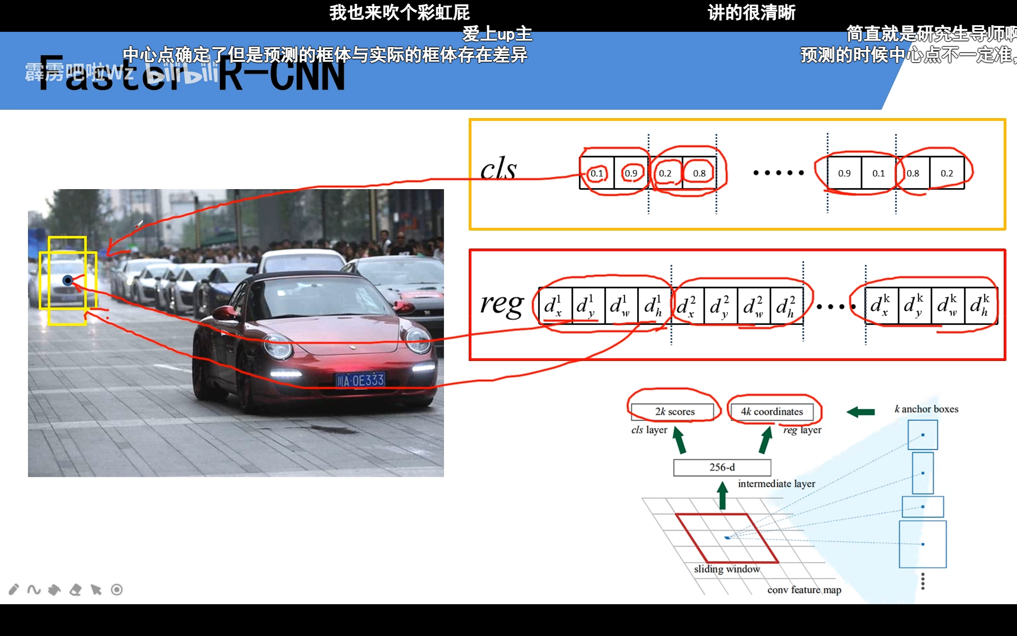Image resolution: width=1017 pixels, height=636 pixels.
Task: Click the blue license plate on the red car
Action: (360, 380)
